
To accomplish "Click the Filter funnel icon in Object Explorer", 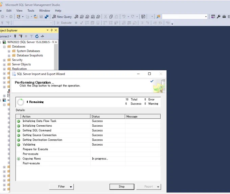I will 31,36.
